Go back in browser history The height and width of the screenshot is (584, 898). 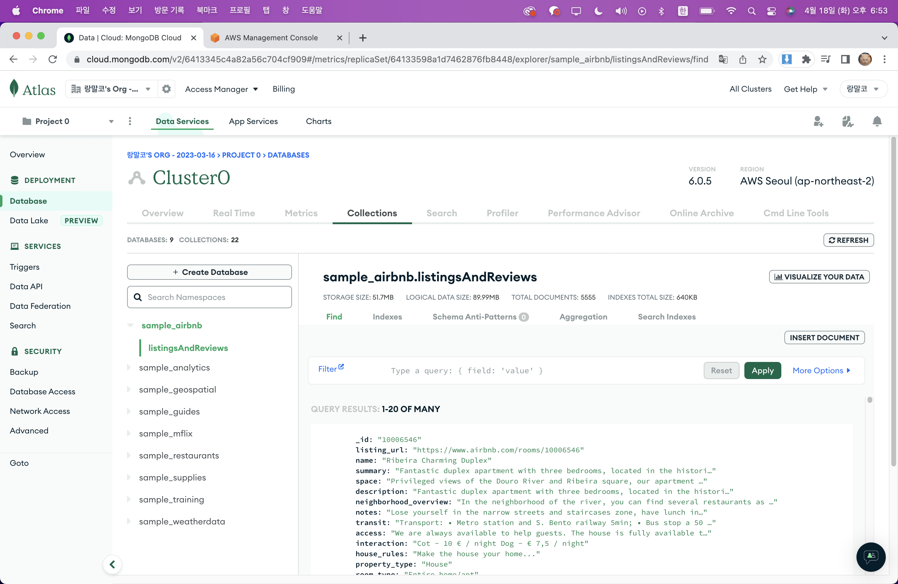[13, 59]
